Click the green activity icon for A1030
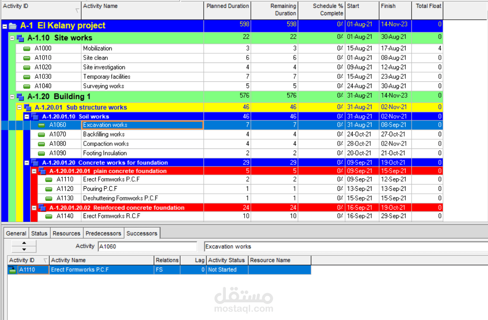This screenshot has height=320, width=488. (27, 77)
